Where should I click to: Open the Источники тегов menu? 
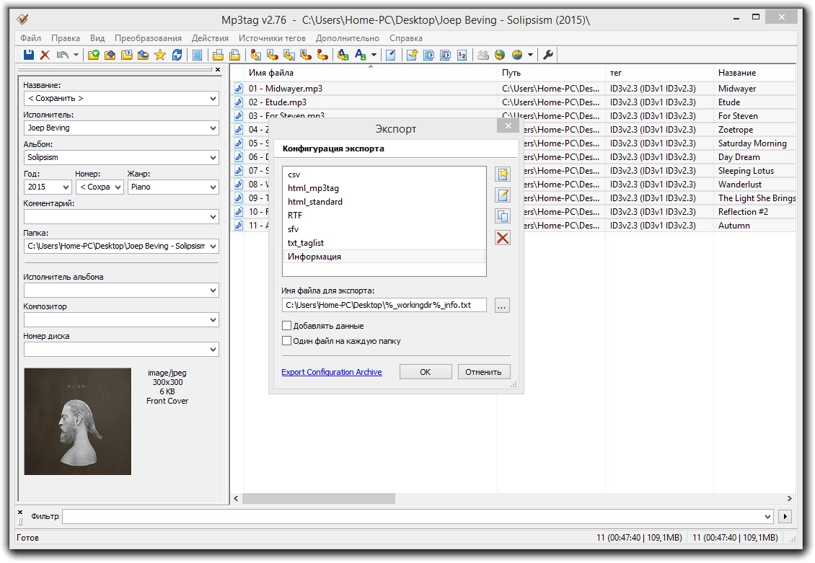[272, 38]
